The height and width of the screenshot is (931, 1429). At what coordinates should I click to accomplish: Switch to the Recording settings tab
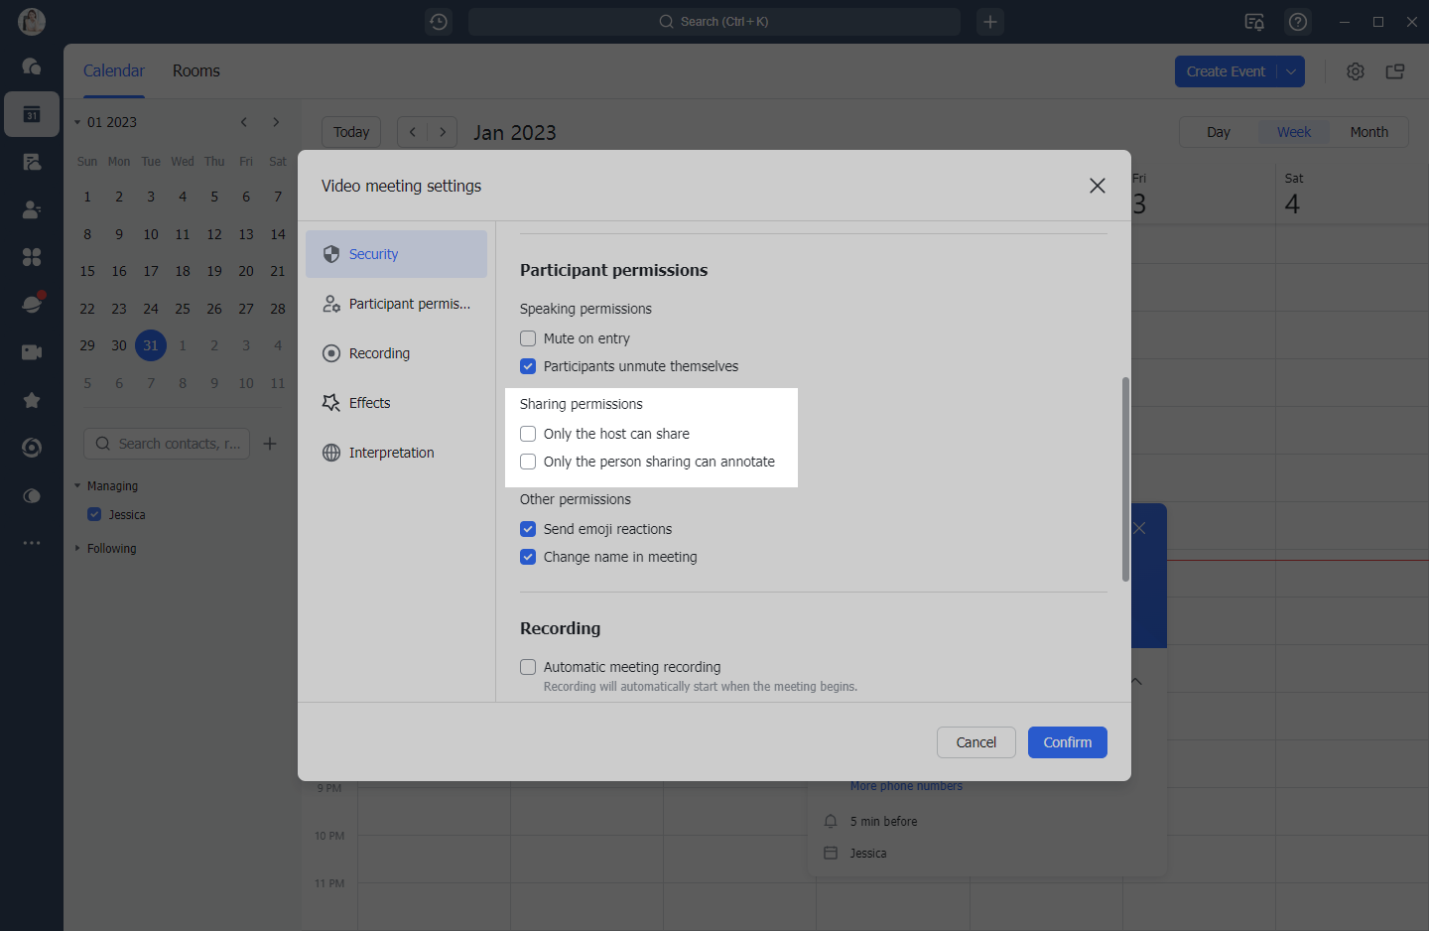(379, 352)
